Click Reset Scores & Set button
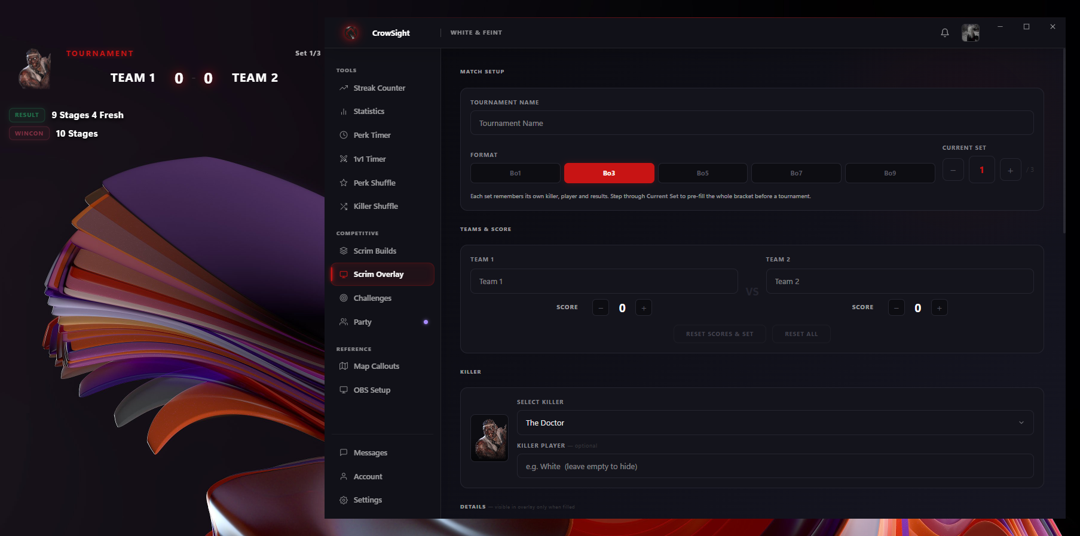The height and width of the screenshot is (536, 1080). (720, 334)
